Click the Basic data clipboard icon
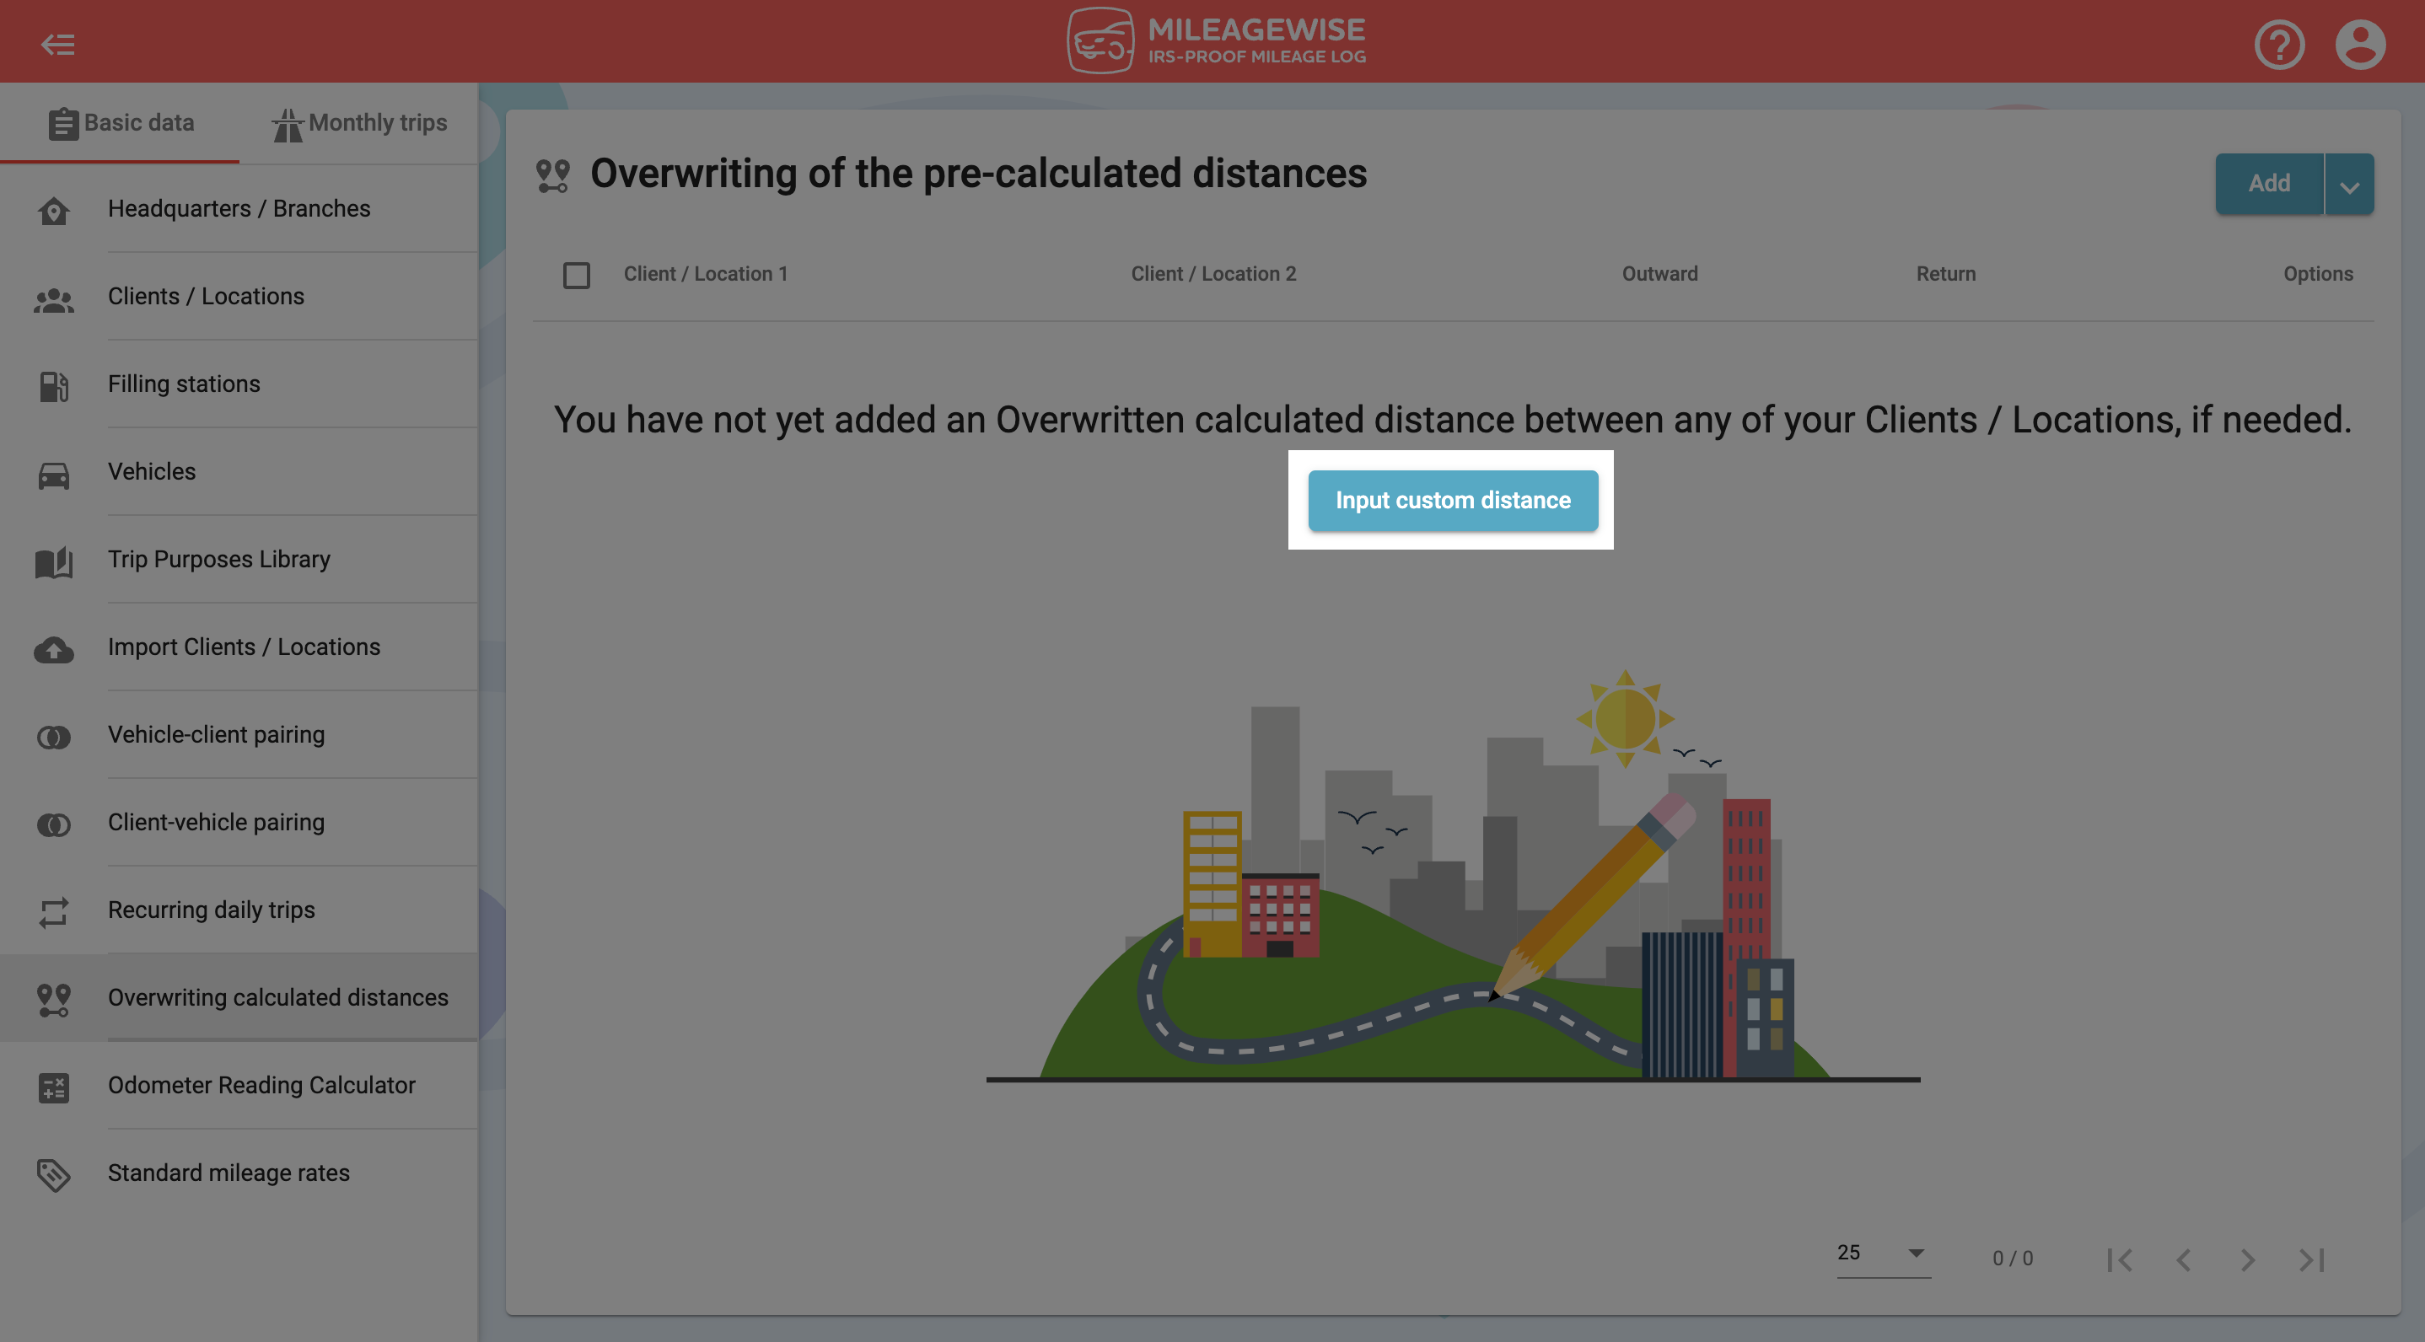The image size is (2425, 1342). tap(63, 123)
